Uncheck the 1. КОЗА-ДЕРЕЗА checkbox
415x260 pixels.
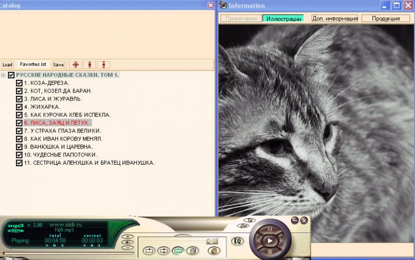point(19,83)
